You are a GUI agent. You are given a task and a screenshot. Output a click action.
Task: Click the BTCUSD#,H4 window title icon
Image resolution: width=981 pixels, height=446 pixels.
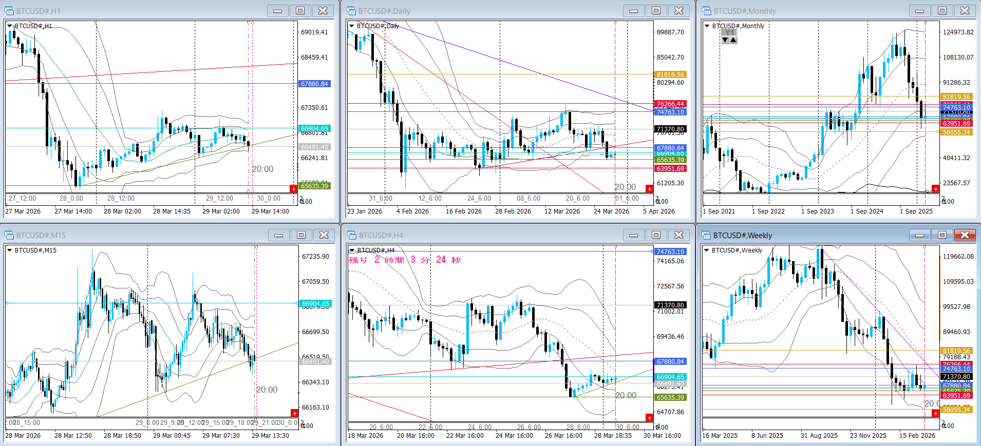(351, 235)
